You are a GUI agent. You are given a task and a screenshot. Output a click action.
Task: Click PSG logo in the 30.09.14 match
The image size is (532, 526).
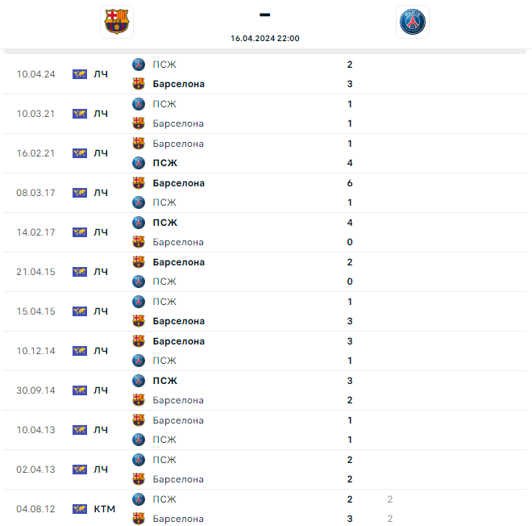(x=139, y=381)
